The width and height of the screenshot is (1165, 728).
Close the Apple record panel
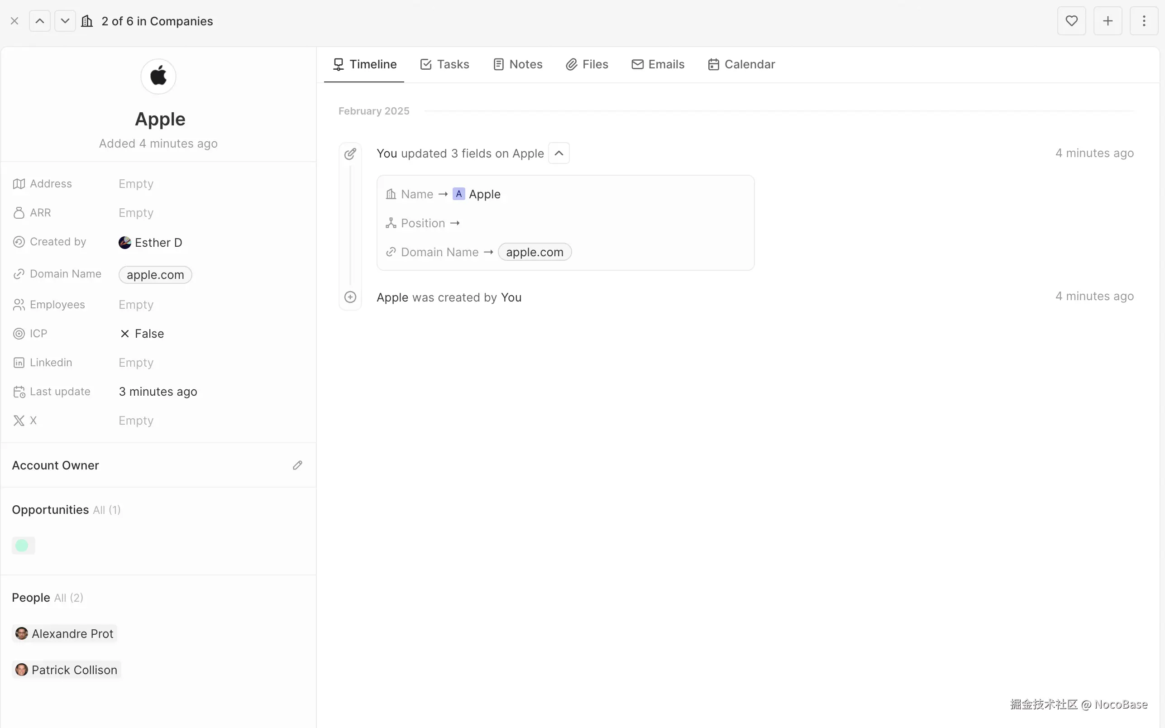14,21
